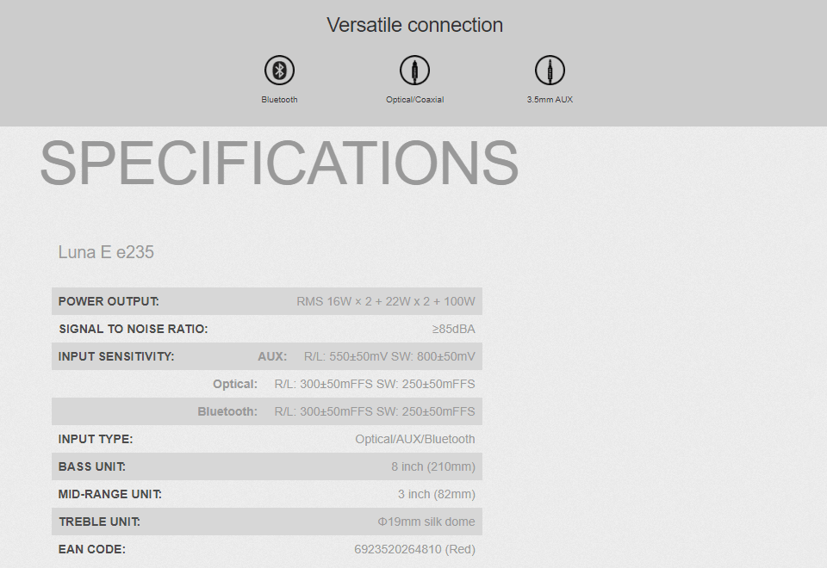The image size is (827, 568).
Task: Click the 3.5mm AUX caption text
Action: [550, 100]
